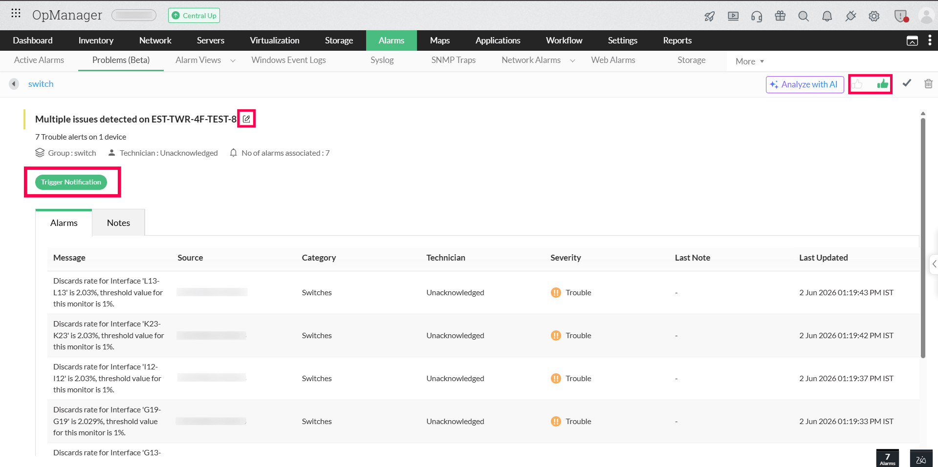The width and height of the screenshot is (938, 467).
Task: Click the gift box icon
Action: 780,16
